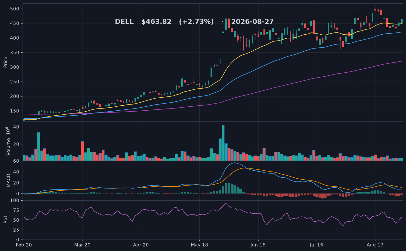The image size is (406, 251).
Task: Select the 200 price axis tick
Action: coord(15,96)
